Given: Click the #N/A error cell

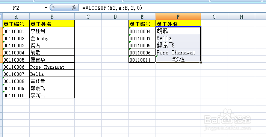Looking at the screenshot, I should point(178,59).
